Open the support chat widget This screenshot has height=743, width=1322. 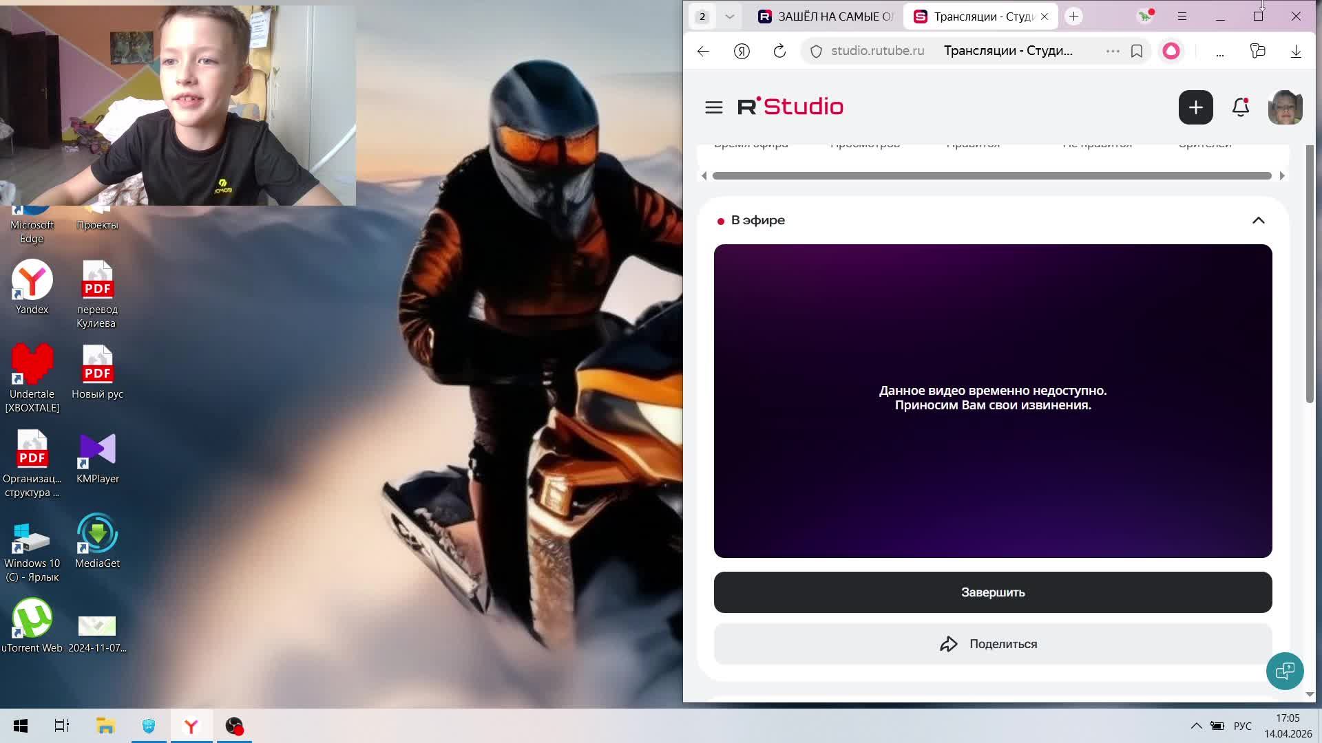[1284, 671]
